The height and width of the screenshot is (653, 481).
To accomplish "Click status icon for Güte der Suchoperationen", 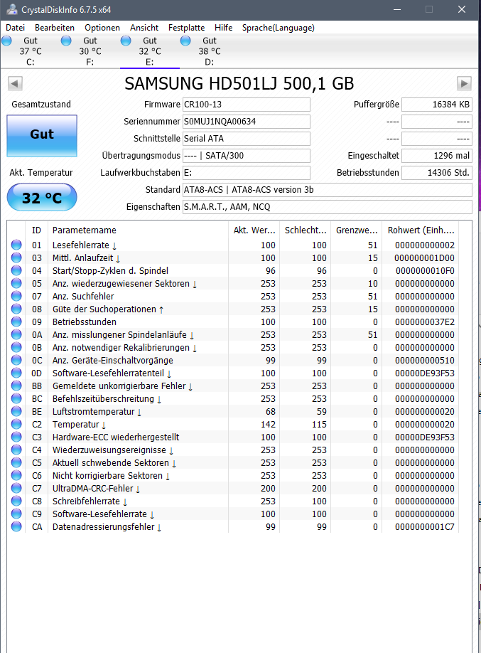I will click(x=16, y=309).
